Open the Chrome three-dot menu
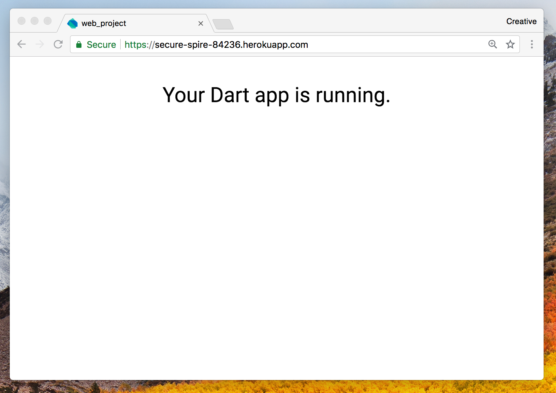This screenshot has width=556, height=393. pyautogui.click(x=532, y=44)
